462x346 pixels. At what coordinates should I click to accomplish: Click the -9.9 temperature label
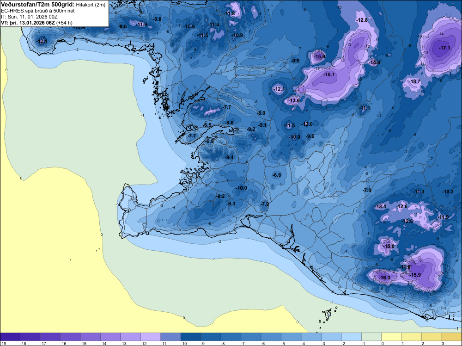pyautogui.click(x=295, y=61)
